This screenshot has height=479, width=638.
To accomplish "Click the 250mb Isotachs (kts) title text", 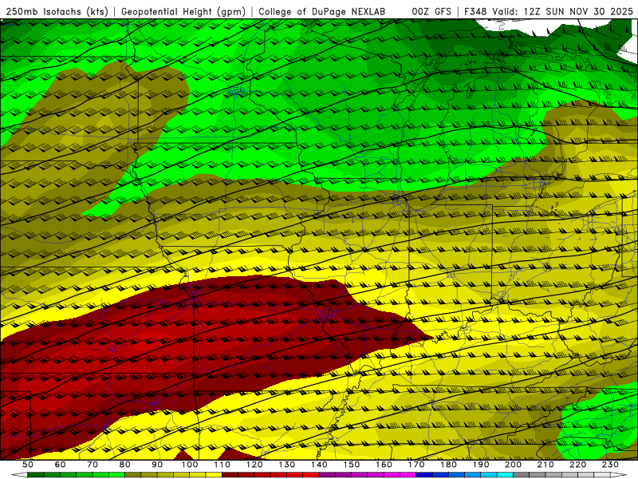I will (x=57, y=12).
